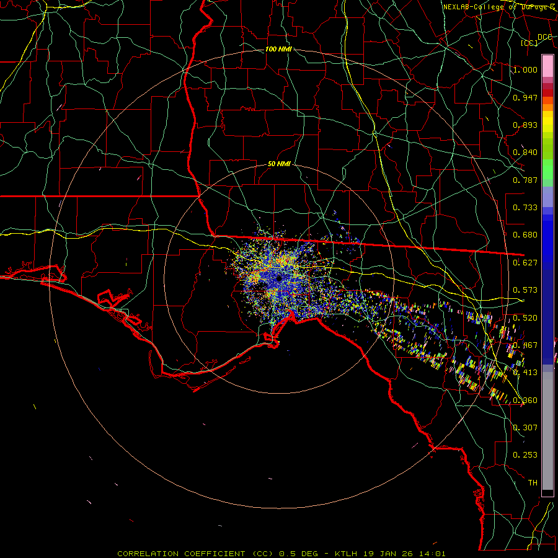Click the TH threshold label on the scale
Screen dimensions: 558x558
[533, 482]
